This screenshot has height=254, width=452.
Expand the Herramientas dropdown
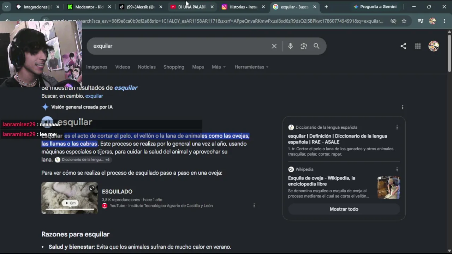coord(251,67)
